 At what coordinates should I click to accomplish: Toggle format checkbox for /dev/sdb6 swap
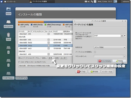(x=49, y=46)
